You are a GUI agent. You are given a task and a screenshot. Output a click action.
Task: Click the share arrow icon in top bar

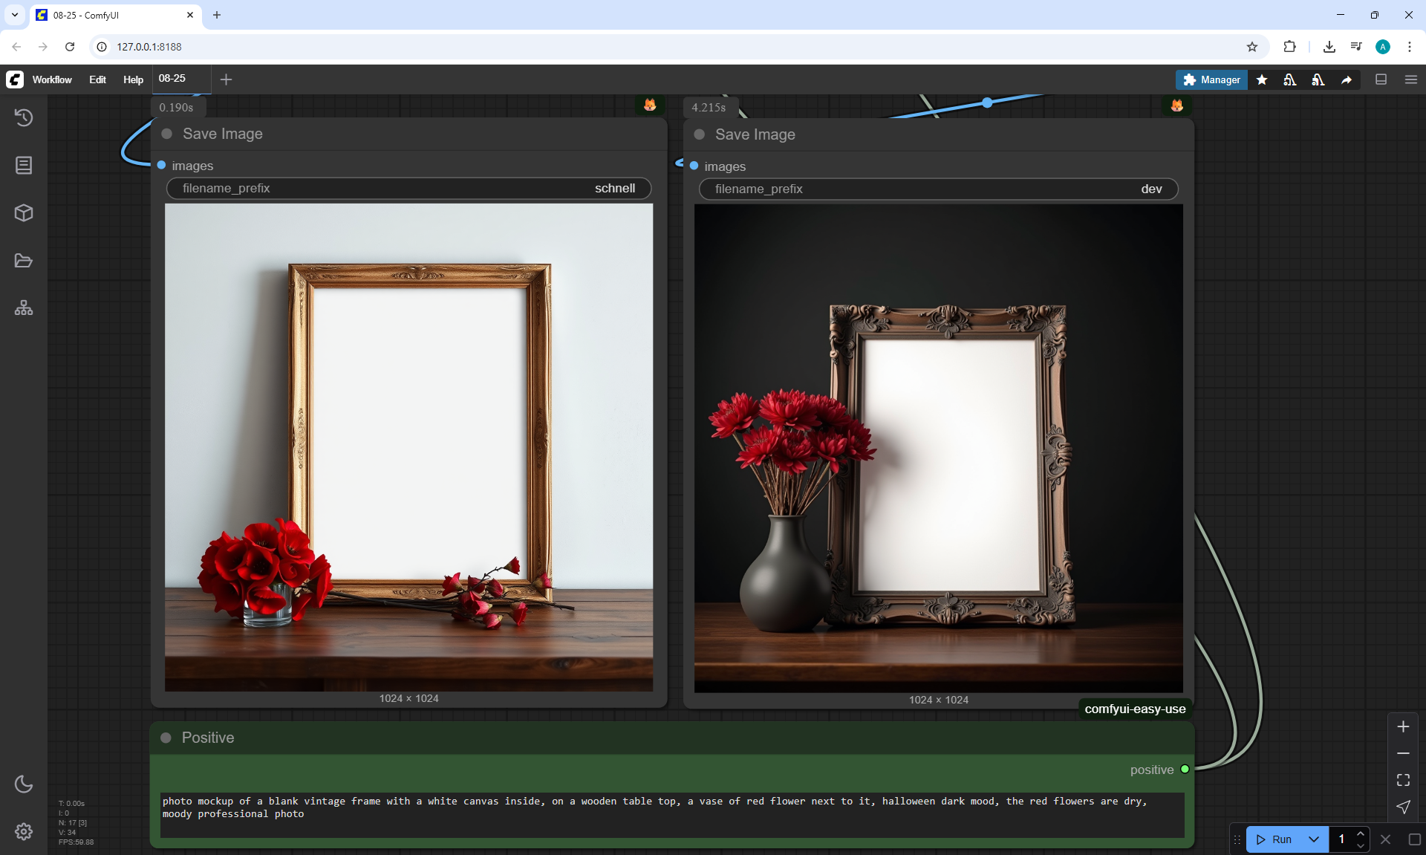click(1347, 79)
